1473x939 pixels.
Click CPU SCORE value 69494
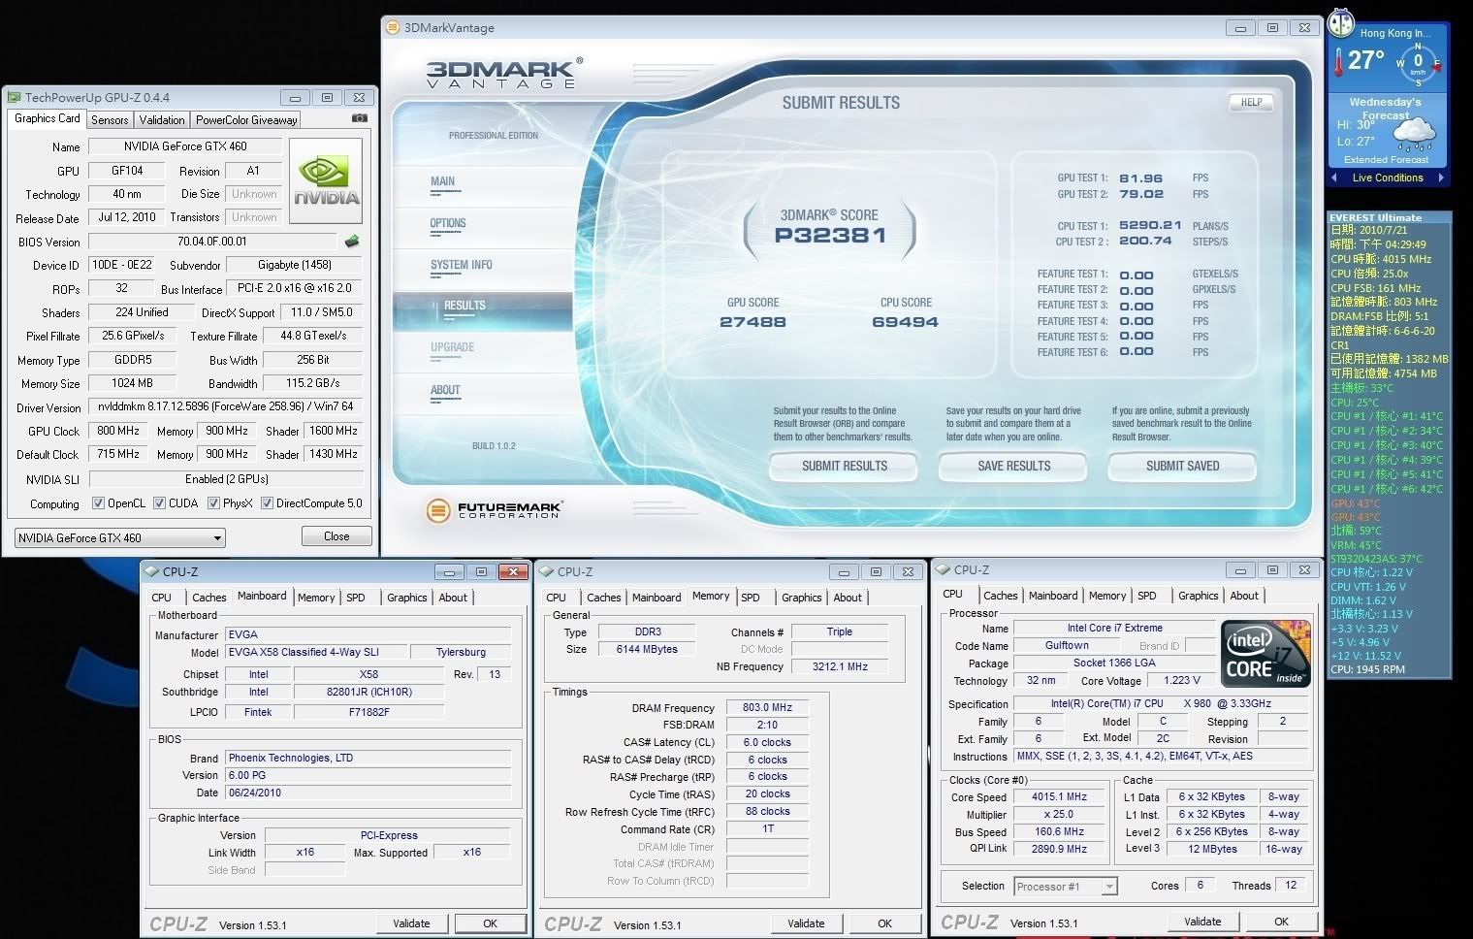pyautogui.click(x=905, y=322)
